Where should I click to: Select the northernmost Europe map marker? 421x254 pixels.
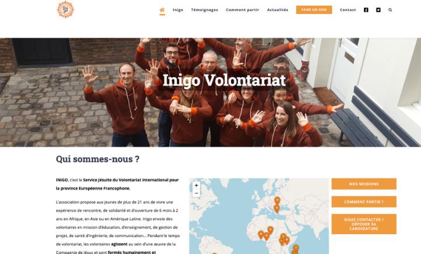[x=277, y=200]
